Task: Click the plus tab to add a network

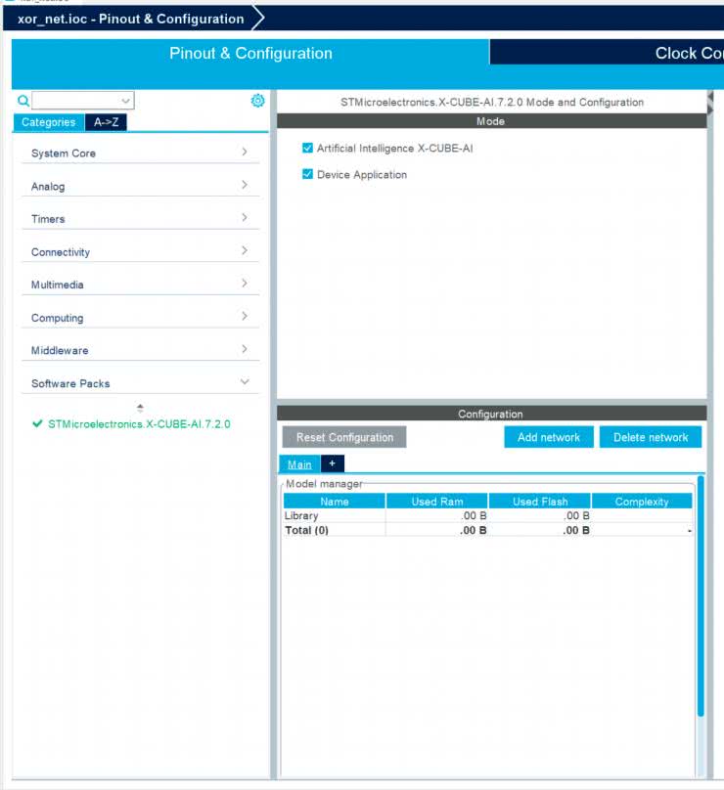Action: 332,463
